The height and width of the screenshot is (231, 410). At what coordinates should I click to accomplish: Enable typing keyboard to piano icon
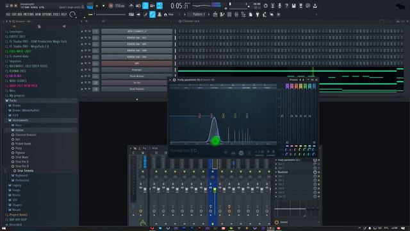point(131,14)
